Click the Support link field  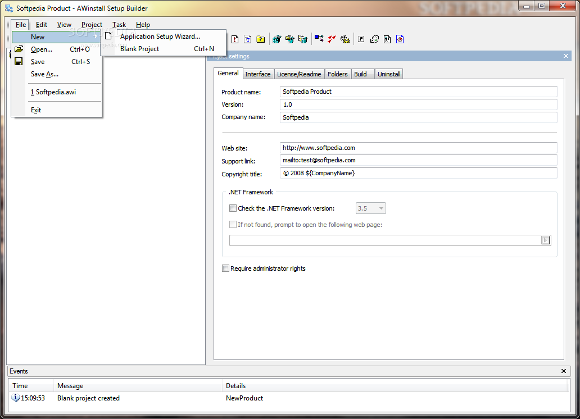(x=418, y=160)
